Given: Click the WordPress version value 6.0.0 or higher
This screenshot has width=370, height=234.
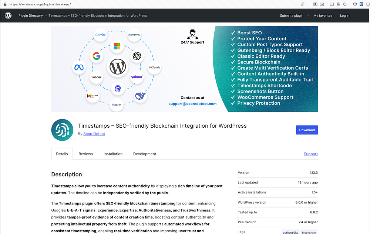Looking at the screenshot, I should pos(306,203).
